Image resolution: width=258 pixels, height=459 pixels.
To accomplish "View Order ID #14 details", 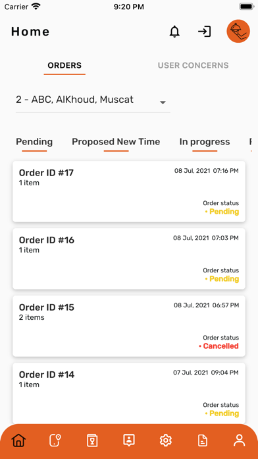I will coord(129,393).
